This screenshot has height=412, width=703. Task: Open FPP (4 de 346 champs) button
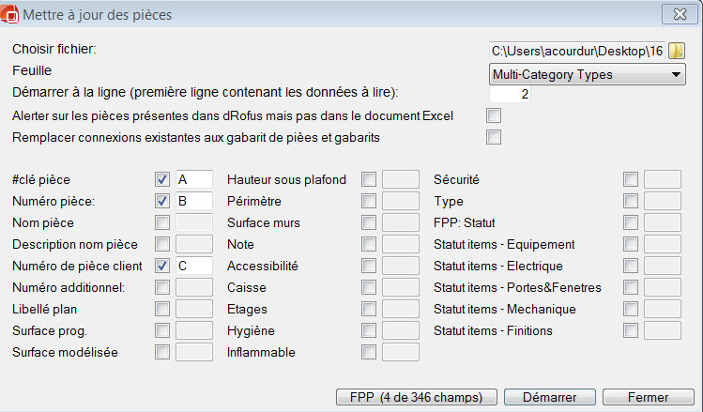417,397
